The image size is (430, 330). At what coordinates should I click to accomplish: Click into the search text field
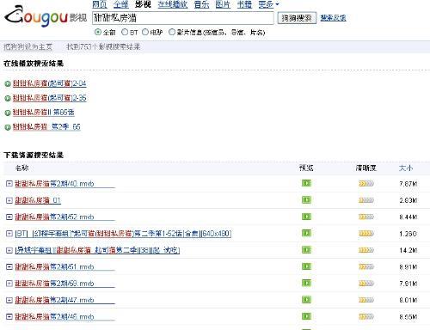tap(183, 18)
